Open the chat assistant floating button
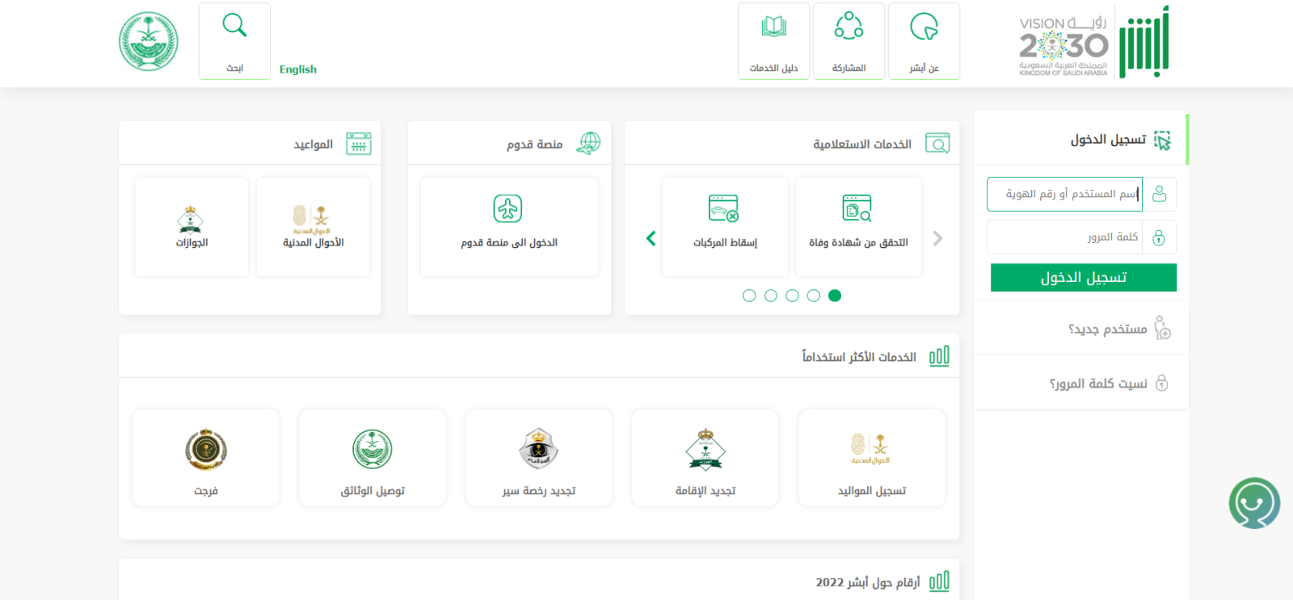Viewport: 1293px width, 600px height. click(1254, 503)
